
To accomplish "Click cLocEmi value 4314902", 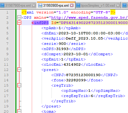I will [x=72, y=64].
